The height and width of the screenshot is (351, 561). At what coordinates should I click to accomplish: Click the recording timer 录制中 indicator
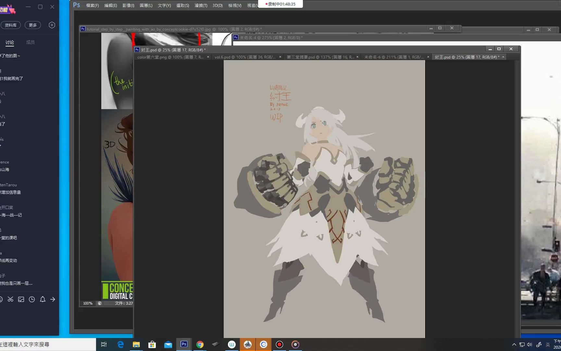tap(280, 4)
